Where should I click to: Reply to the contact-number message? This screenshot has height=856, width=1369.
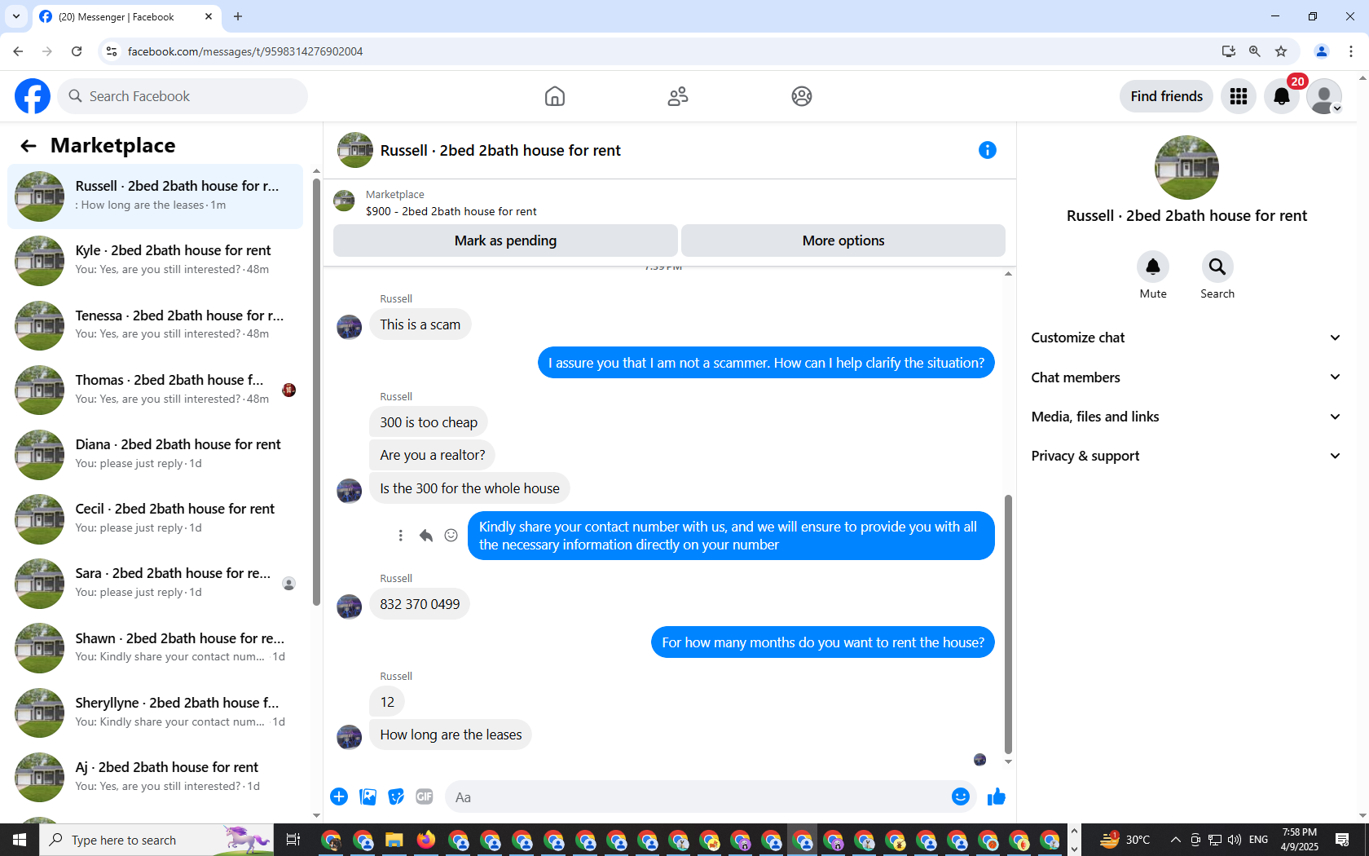tap(425, 536)
